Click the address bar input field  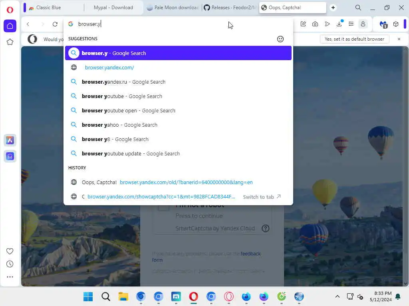178,24
